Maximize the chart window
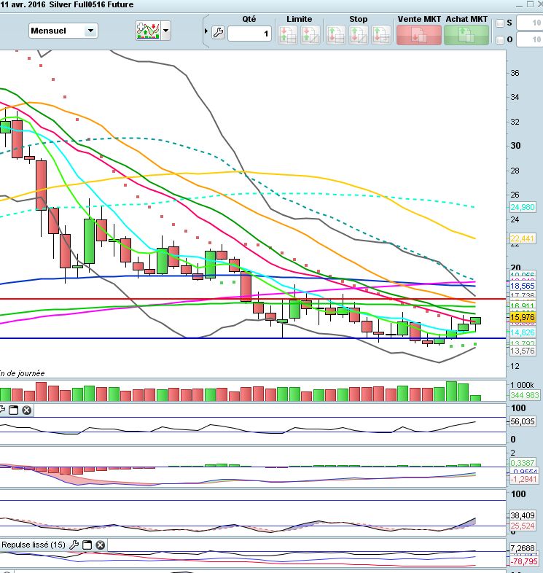Viewport: 543px width, 573px height. (530, 4)
